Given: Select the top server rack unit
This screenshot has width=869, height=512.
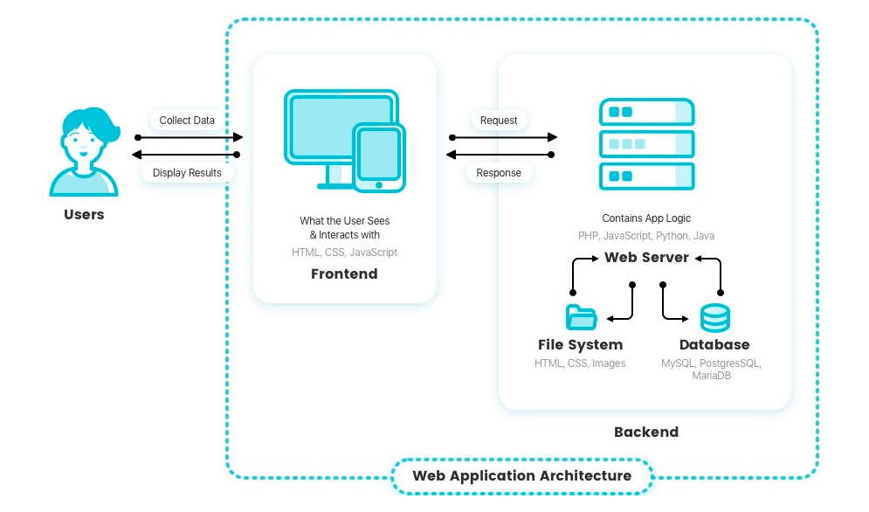Looking at the screenshot, I should [646, 111].
